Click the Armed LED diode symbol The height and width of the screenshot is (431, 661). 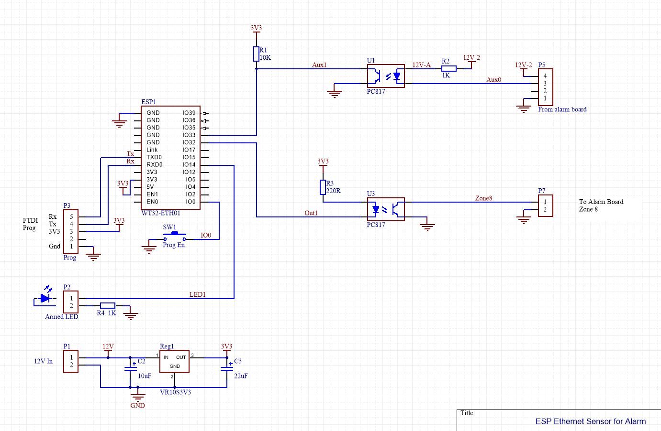45,298
